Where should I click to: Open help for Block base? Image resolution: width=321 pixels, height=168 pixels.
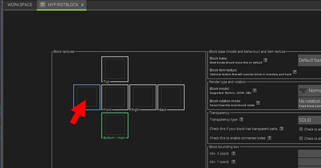point(266,60)
